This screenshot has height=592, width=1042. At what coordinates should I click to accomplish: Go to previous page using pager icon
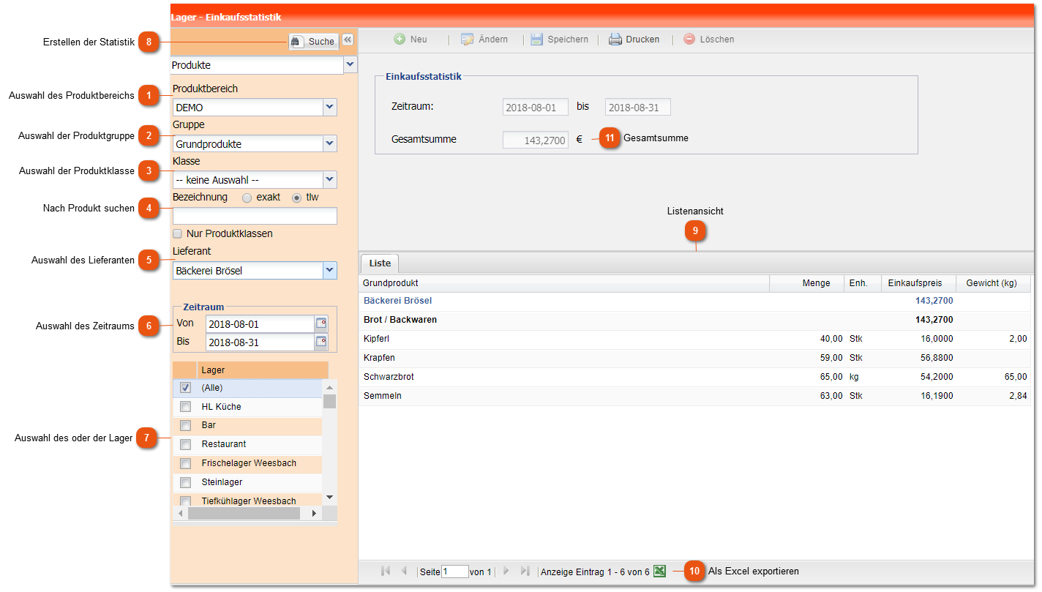[403, 571]
